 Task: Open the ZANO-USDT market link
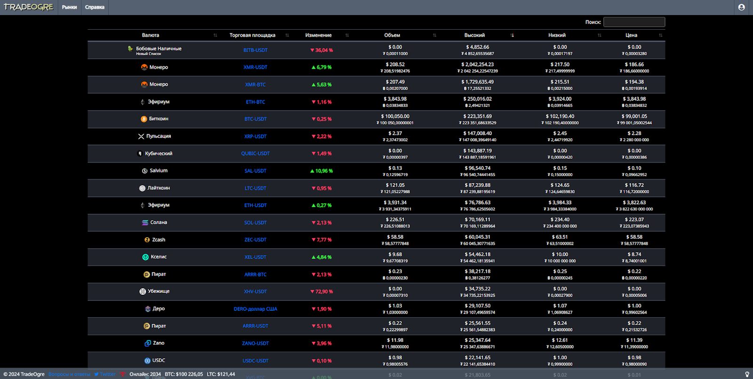[256, 343]
